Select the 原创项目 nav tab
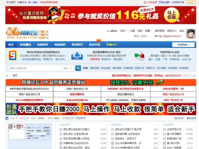Image resolution: width=199 pixels, height=149 pixels. tap(77, 44)
